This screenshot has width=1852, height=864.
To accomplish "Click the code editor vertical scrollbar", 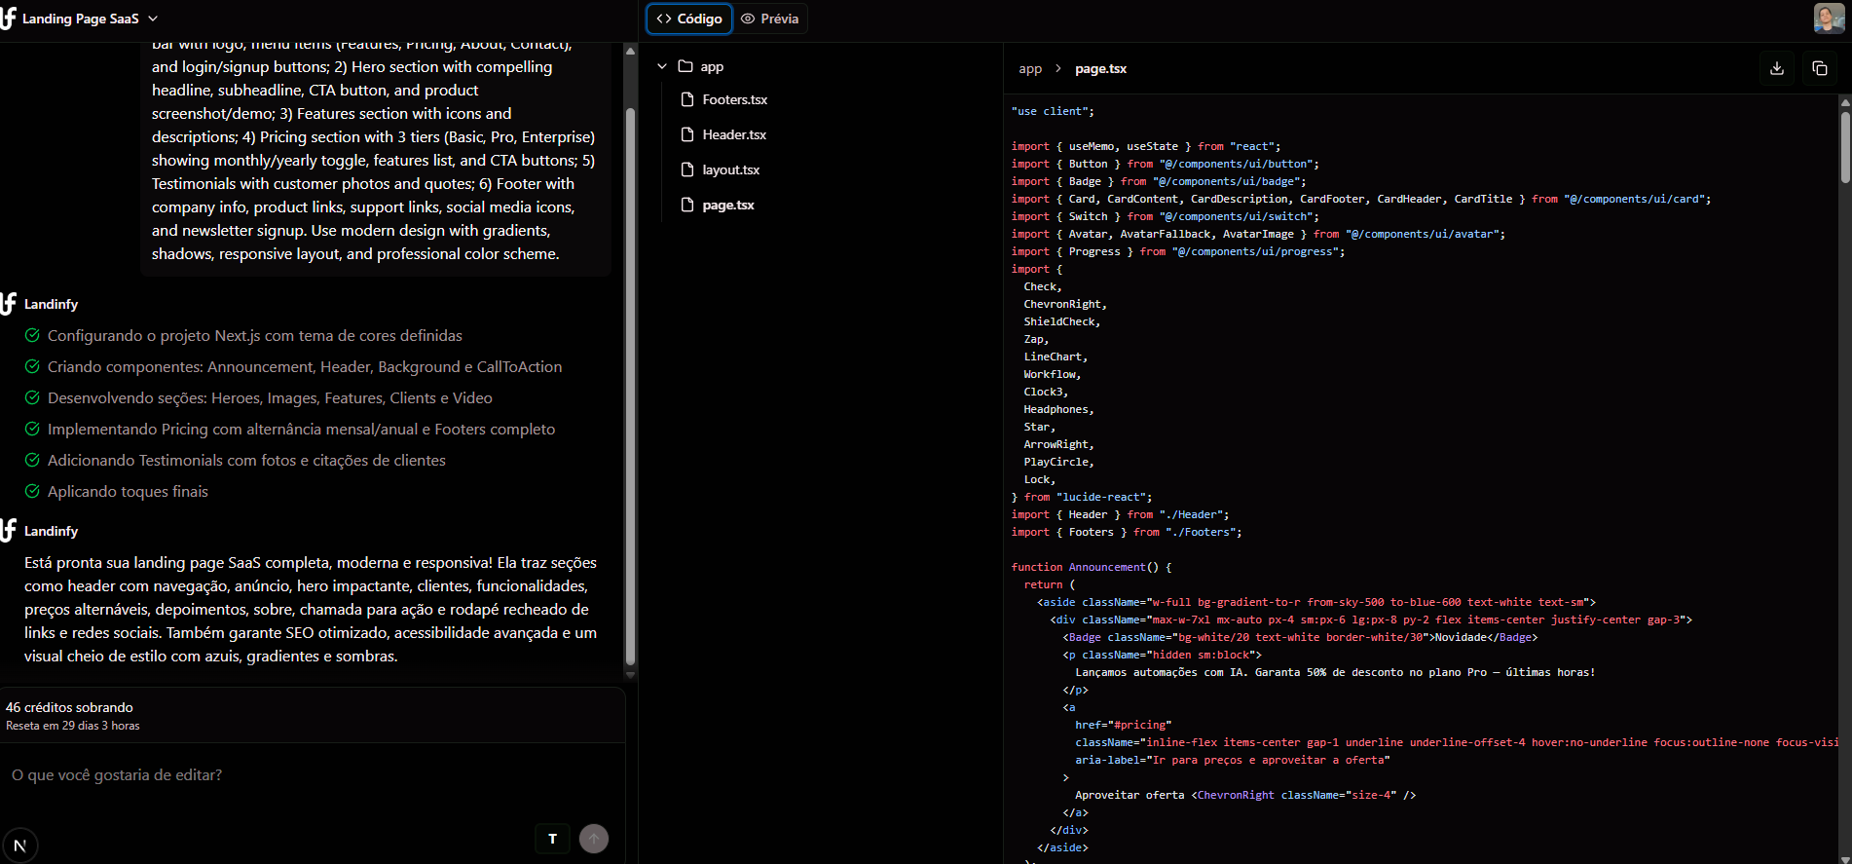I will tap(1844, 146).
